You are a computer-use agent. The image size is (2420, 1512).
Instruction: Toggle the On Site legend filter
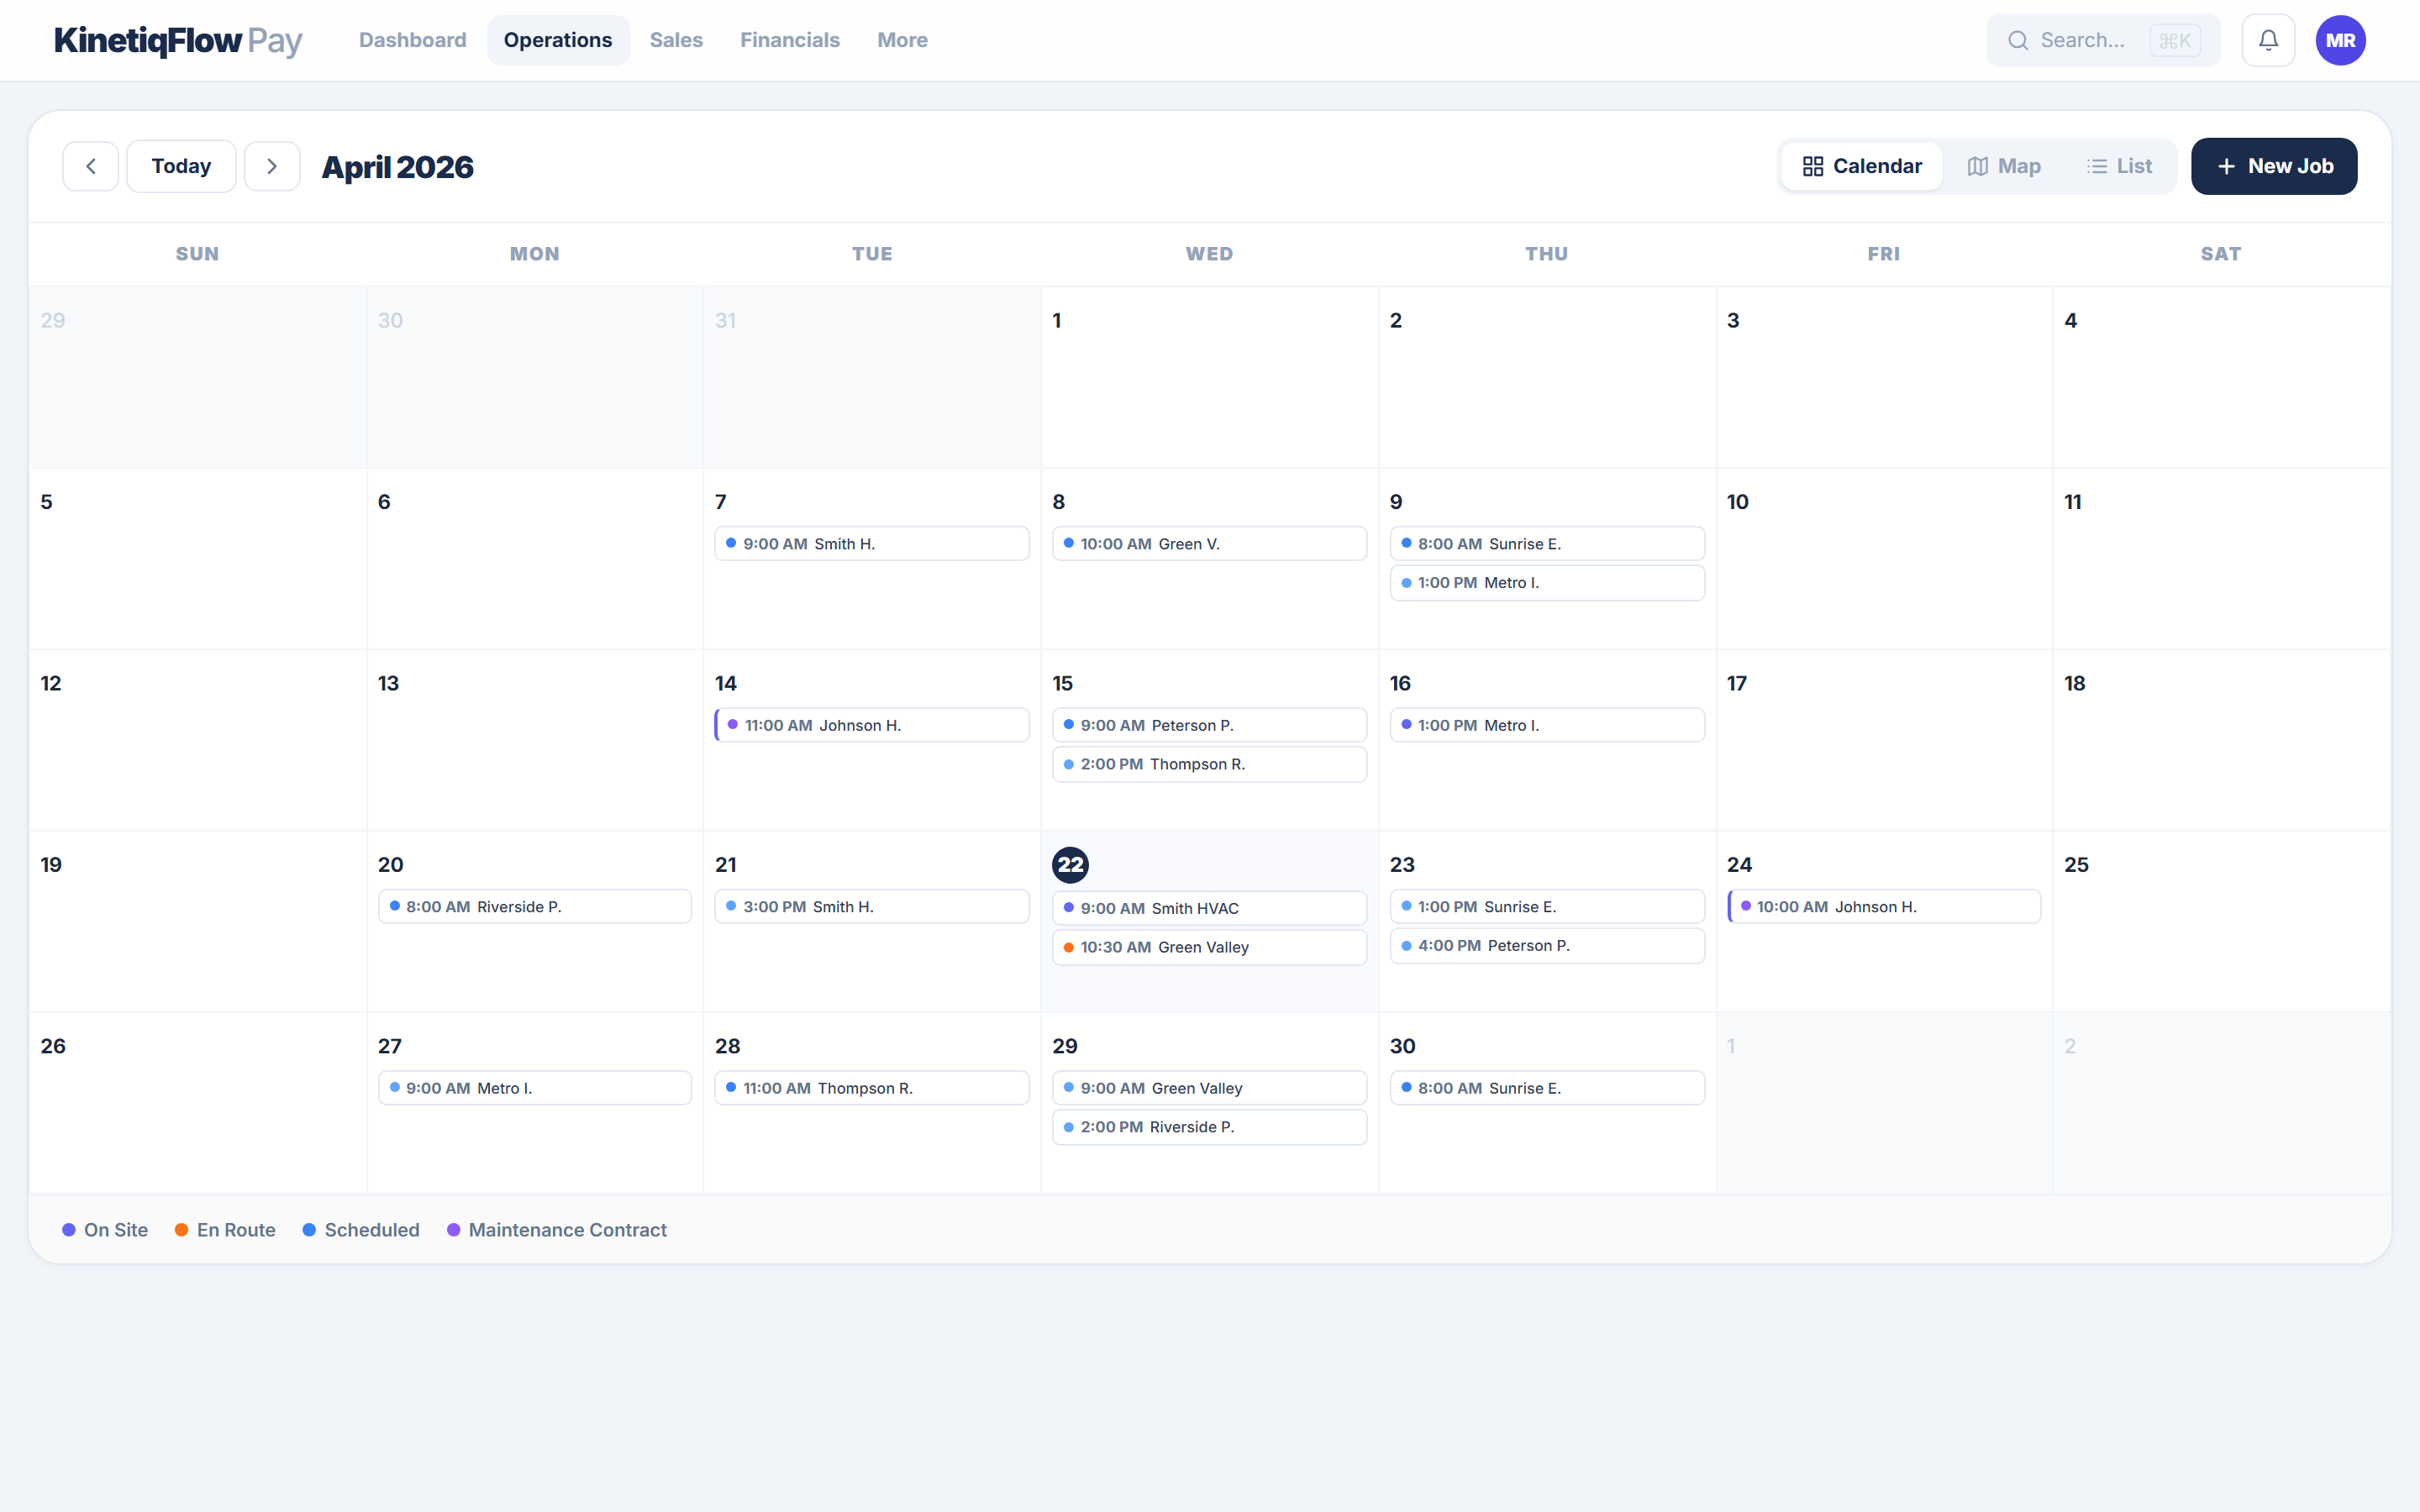click(x=104, y=1229)
